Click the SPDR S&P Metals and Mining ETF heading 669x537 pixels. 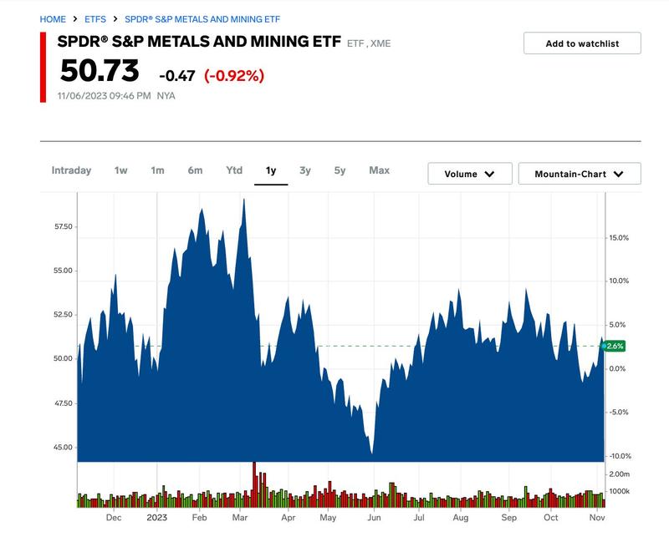click(x=199, y=42)
